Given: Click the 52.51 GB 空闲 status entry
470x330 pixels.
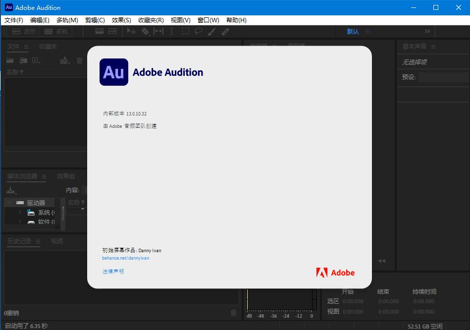Looking at the screenshot, I should 425,326.
